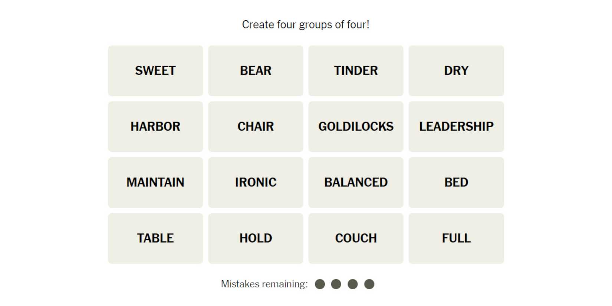Choose the MAINTAIN tile
This screenshot has height=306, width=612.
point(155,182)
